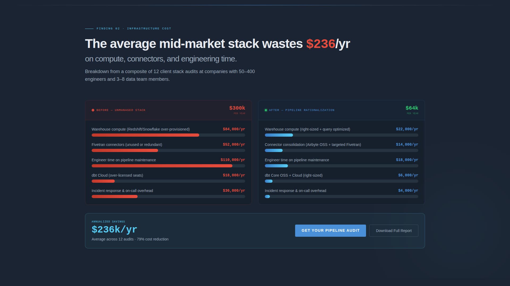
Task: Select the $300k per year total
Action: click(x=237, y=108)
